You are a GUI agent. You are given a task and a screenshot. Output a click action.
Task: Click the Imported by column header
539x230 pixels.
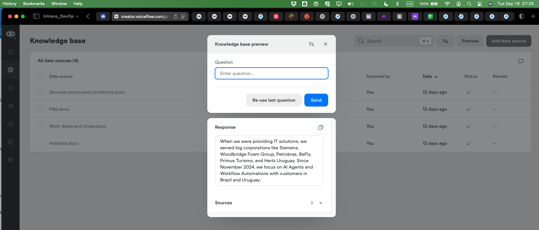coord(378,76)
